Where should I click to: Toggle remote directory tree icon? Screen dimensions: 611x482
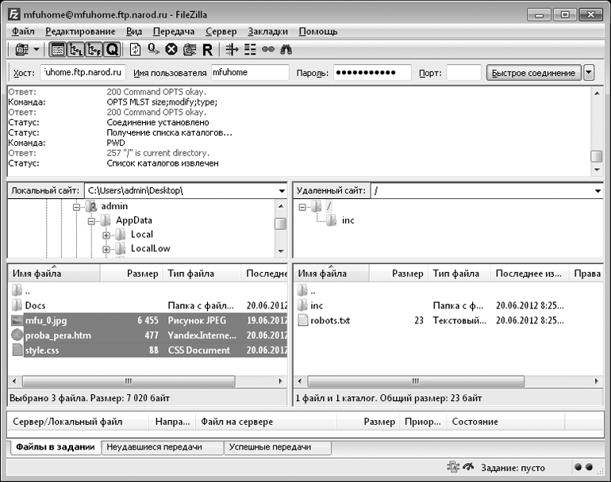[x=94, y=49]
